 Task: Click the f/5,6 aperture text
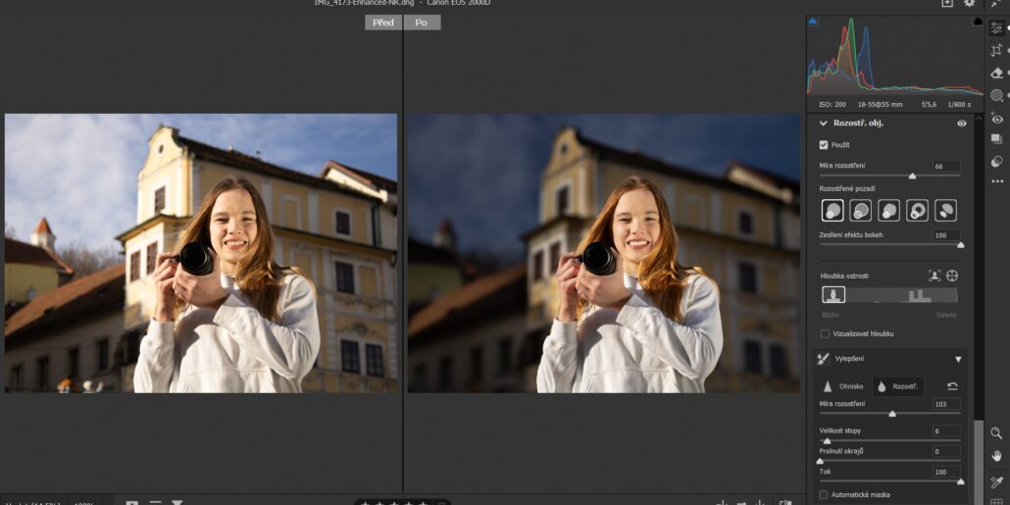[x=929, y=104]
